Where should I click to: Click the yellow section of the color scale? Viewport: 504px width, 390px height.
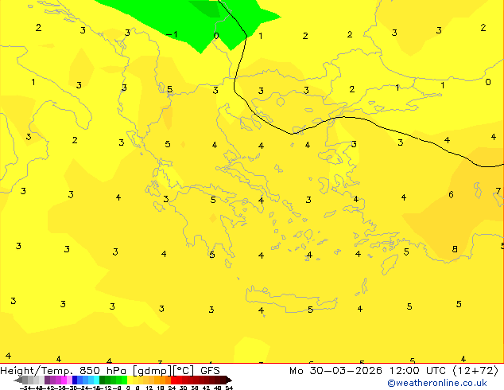(135, 380)
